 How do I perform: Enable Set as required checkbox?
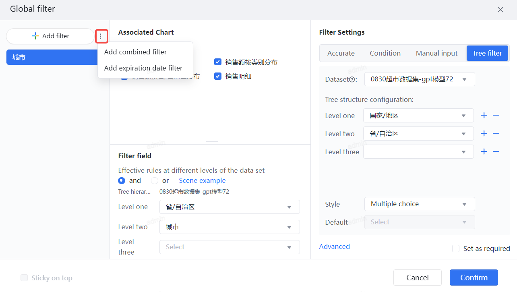(x=456, y=249)
